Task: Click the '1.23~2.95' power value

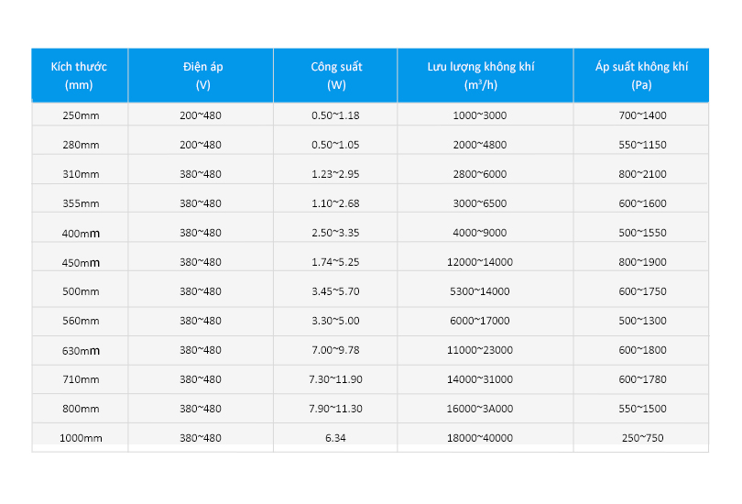Action: pos(335,174)
